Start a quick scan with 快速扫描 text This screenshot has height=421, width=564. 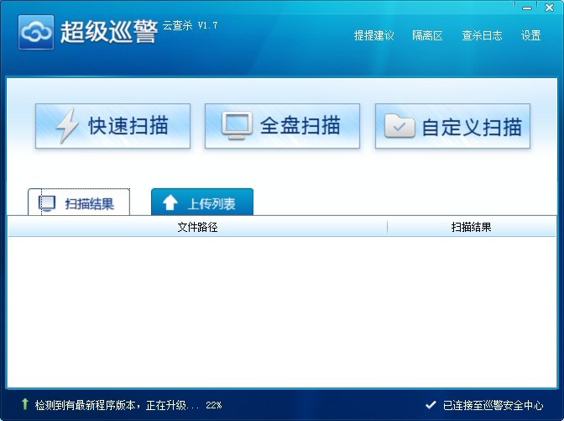[x=128, y=127]
